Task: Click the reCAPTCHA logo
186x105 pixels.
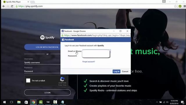Action: [62, 79]
